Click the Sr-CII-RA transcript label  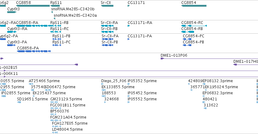[109, 22]
